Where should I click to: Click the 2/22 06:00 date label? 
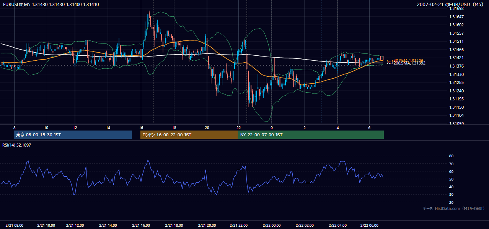pos(369,225)
